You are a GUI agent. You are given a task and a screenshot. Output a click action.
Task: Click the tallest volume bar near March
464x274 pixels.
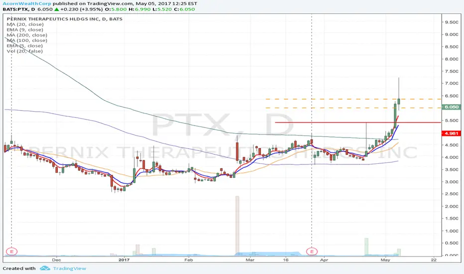pyautogui.click(x=237, y=225)
